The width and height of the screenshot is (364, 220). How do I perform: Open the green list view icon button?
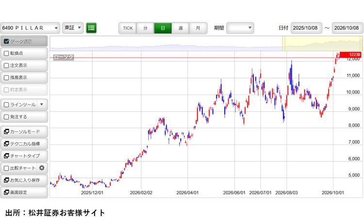click(x=91, y=28)
